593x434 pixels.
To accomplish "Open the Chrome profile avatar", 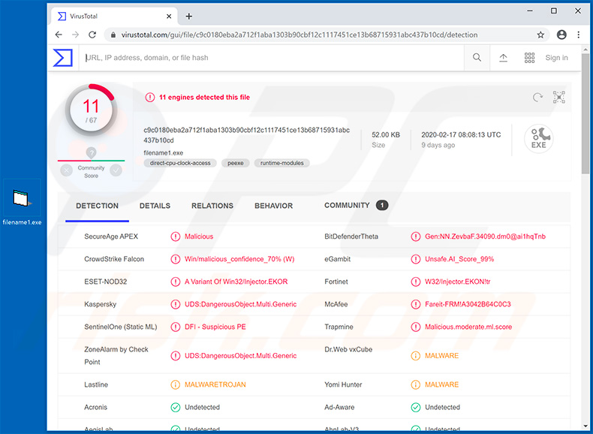I will (x=561, y=35).
